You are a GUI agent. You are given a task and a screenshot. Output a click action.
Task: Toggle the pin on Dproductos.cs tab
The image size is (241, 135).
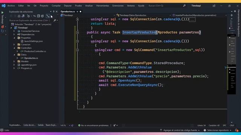[x=77, y=12]
